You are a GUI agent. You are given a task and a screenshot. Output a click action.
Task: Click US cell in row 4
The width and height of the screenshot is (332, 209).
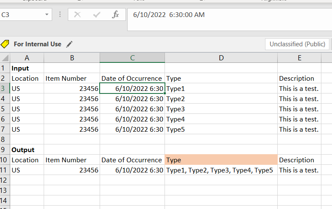(x=27, y=99)
